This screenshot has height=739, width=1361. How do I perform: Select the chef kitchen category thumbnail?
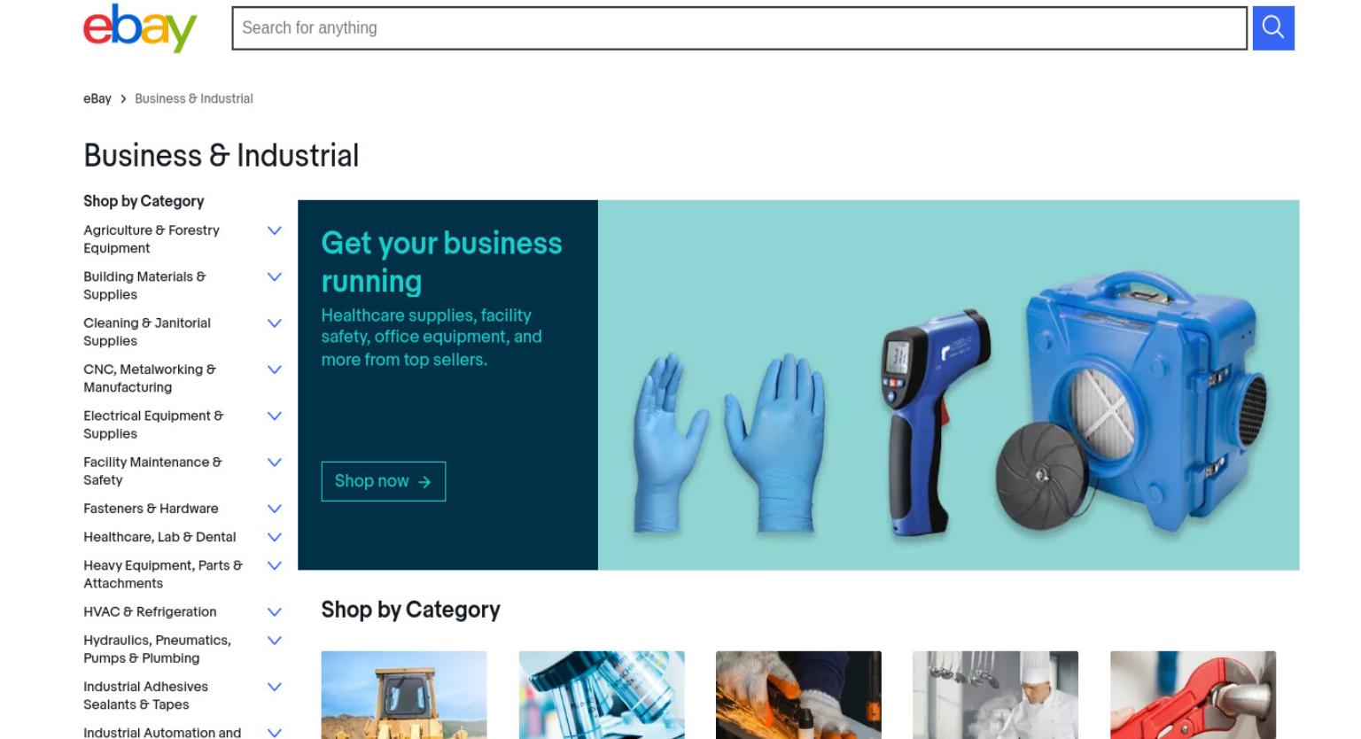click(x=996, y=695)
